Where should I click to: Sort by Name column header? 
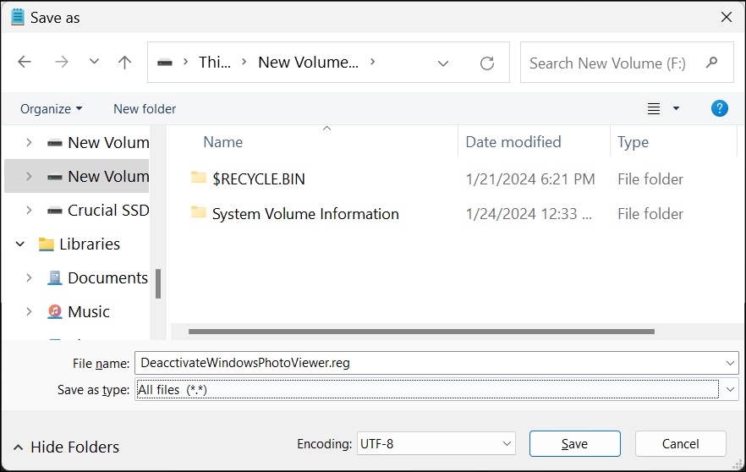pyautogui.click(x=222, y=142)
